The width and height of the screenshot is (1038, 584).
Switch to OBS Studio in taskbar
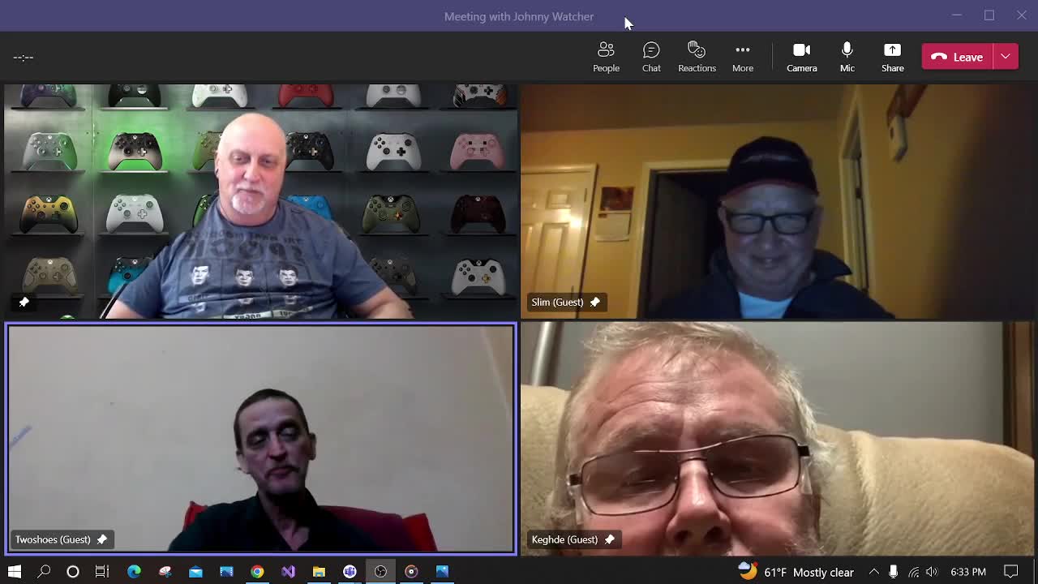click(x=380, y=572)
